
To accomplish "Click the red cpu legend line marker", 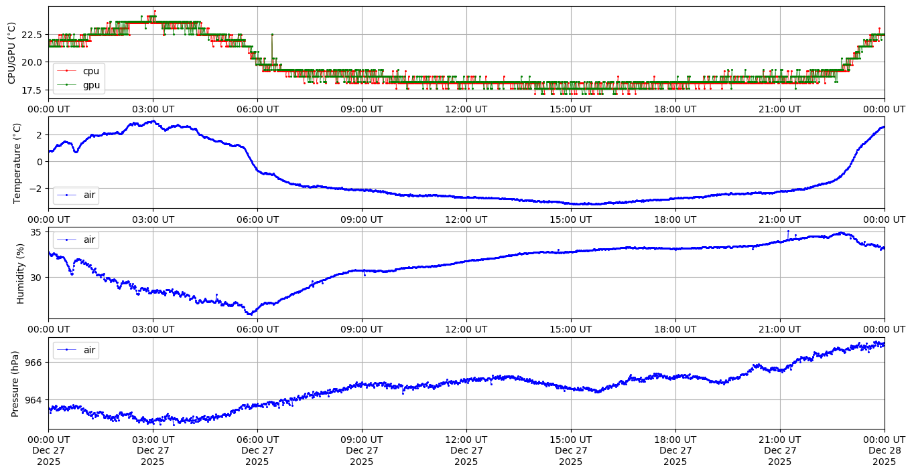I will tap(67, 72).
